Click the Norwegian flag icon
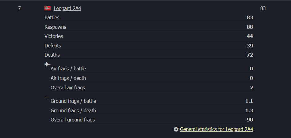This screenshot has height=138, width=291. [48, 8]
